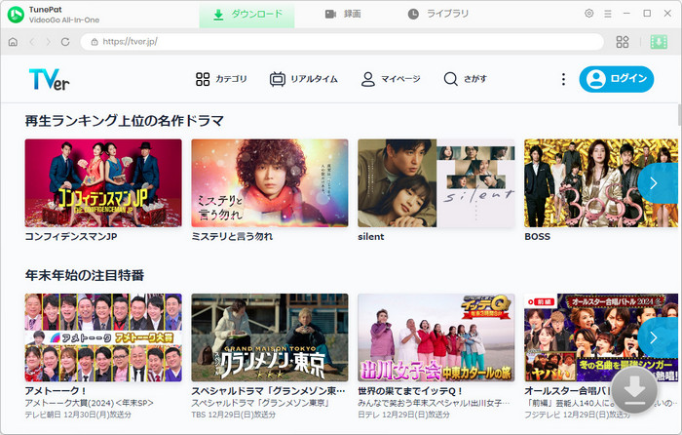
Task: Click the ミステリと言う勿れ title link
Action: pos(232,236)
